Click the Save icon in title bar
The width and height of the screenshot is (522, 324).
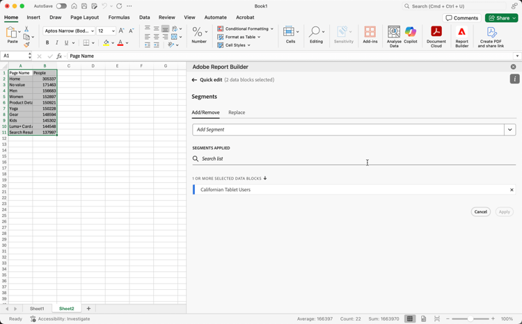click(x=84, y=6)
